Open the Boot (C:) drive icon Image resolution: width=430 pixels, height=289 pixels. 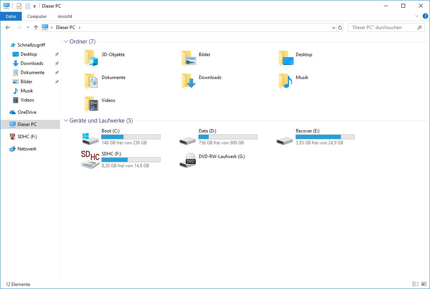pos(90,138)
